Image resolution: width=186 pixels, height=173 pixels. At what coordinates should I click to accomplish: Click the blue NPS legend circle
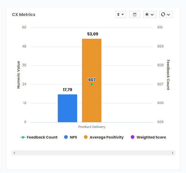coord(66,137)
